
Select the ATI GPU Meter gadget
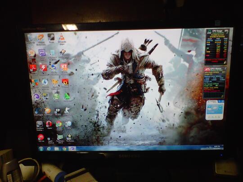pos(214,83)
